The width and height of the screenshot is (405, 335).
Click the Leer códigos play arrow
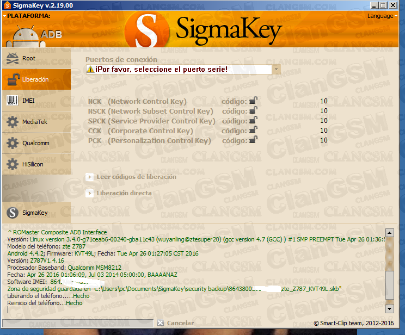[90, 177]
